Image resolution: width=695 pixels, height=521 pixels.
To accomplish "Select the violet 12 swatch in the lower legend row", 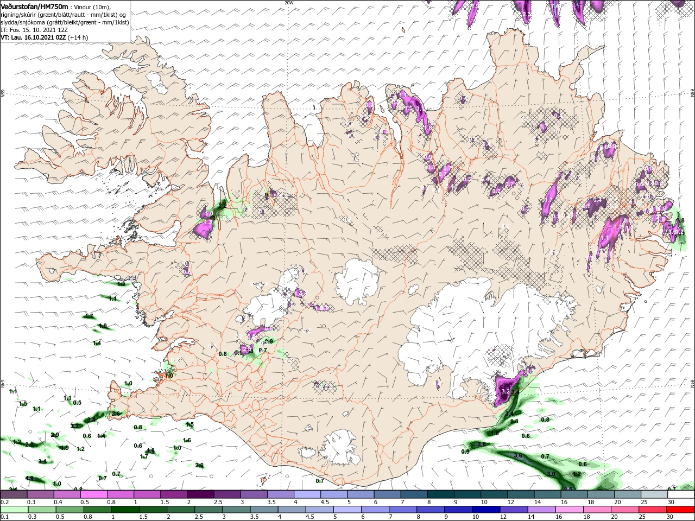I will (513, 509).
